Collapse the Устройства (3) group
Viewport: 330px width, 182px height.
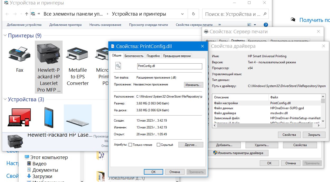point(5,99)
